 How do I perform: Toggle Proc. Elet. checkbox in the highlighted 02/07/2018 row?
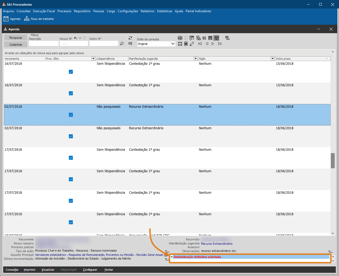[71, 115]
